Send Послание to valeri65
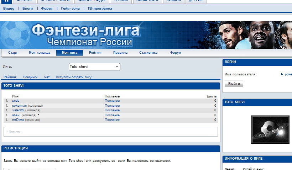 click(x=112, y=110)
